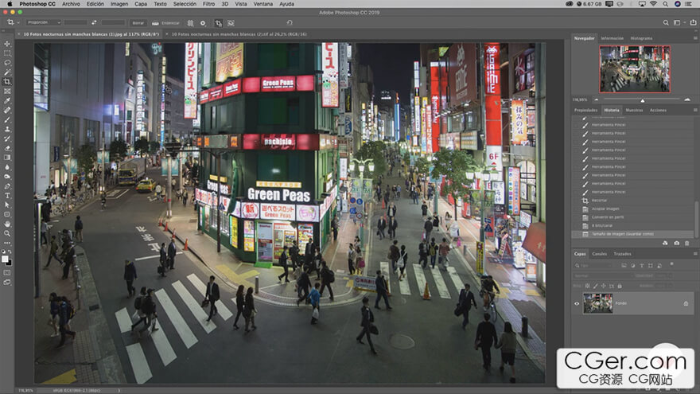Select the Horizontal Type tool
This screenshot has height=394, width=700.
click(x=7, y=195)
